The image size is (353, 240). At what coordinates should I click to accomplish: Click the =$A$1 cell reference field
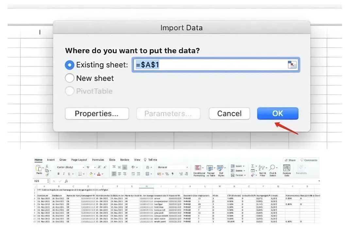pyautogui.click(x=209, y=65)
